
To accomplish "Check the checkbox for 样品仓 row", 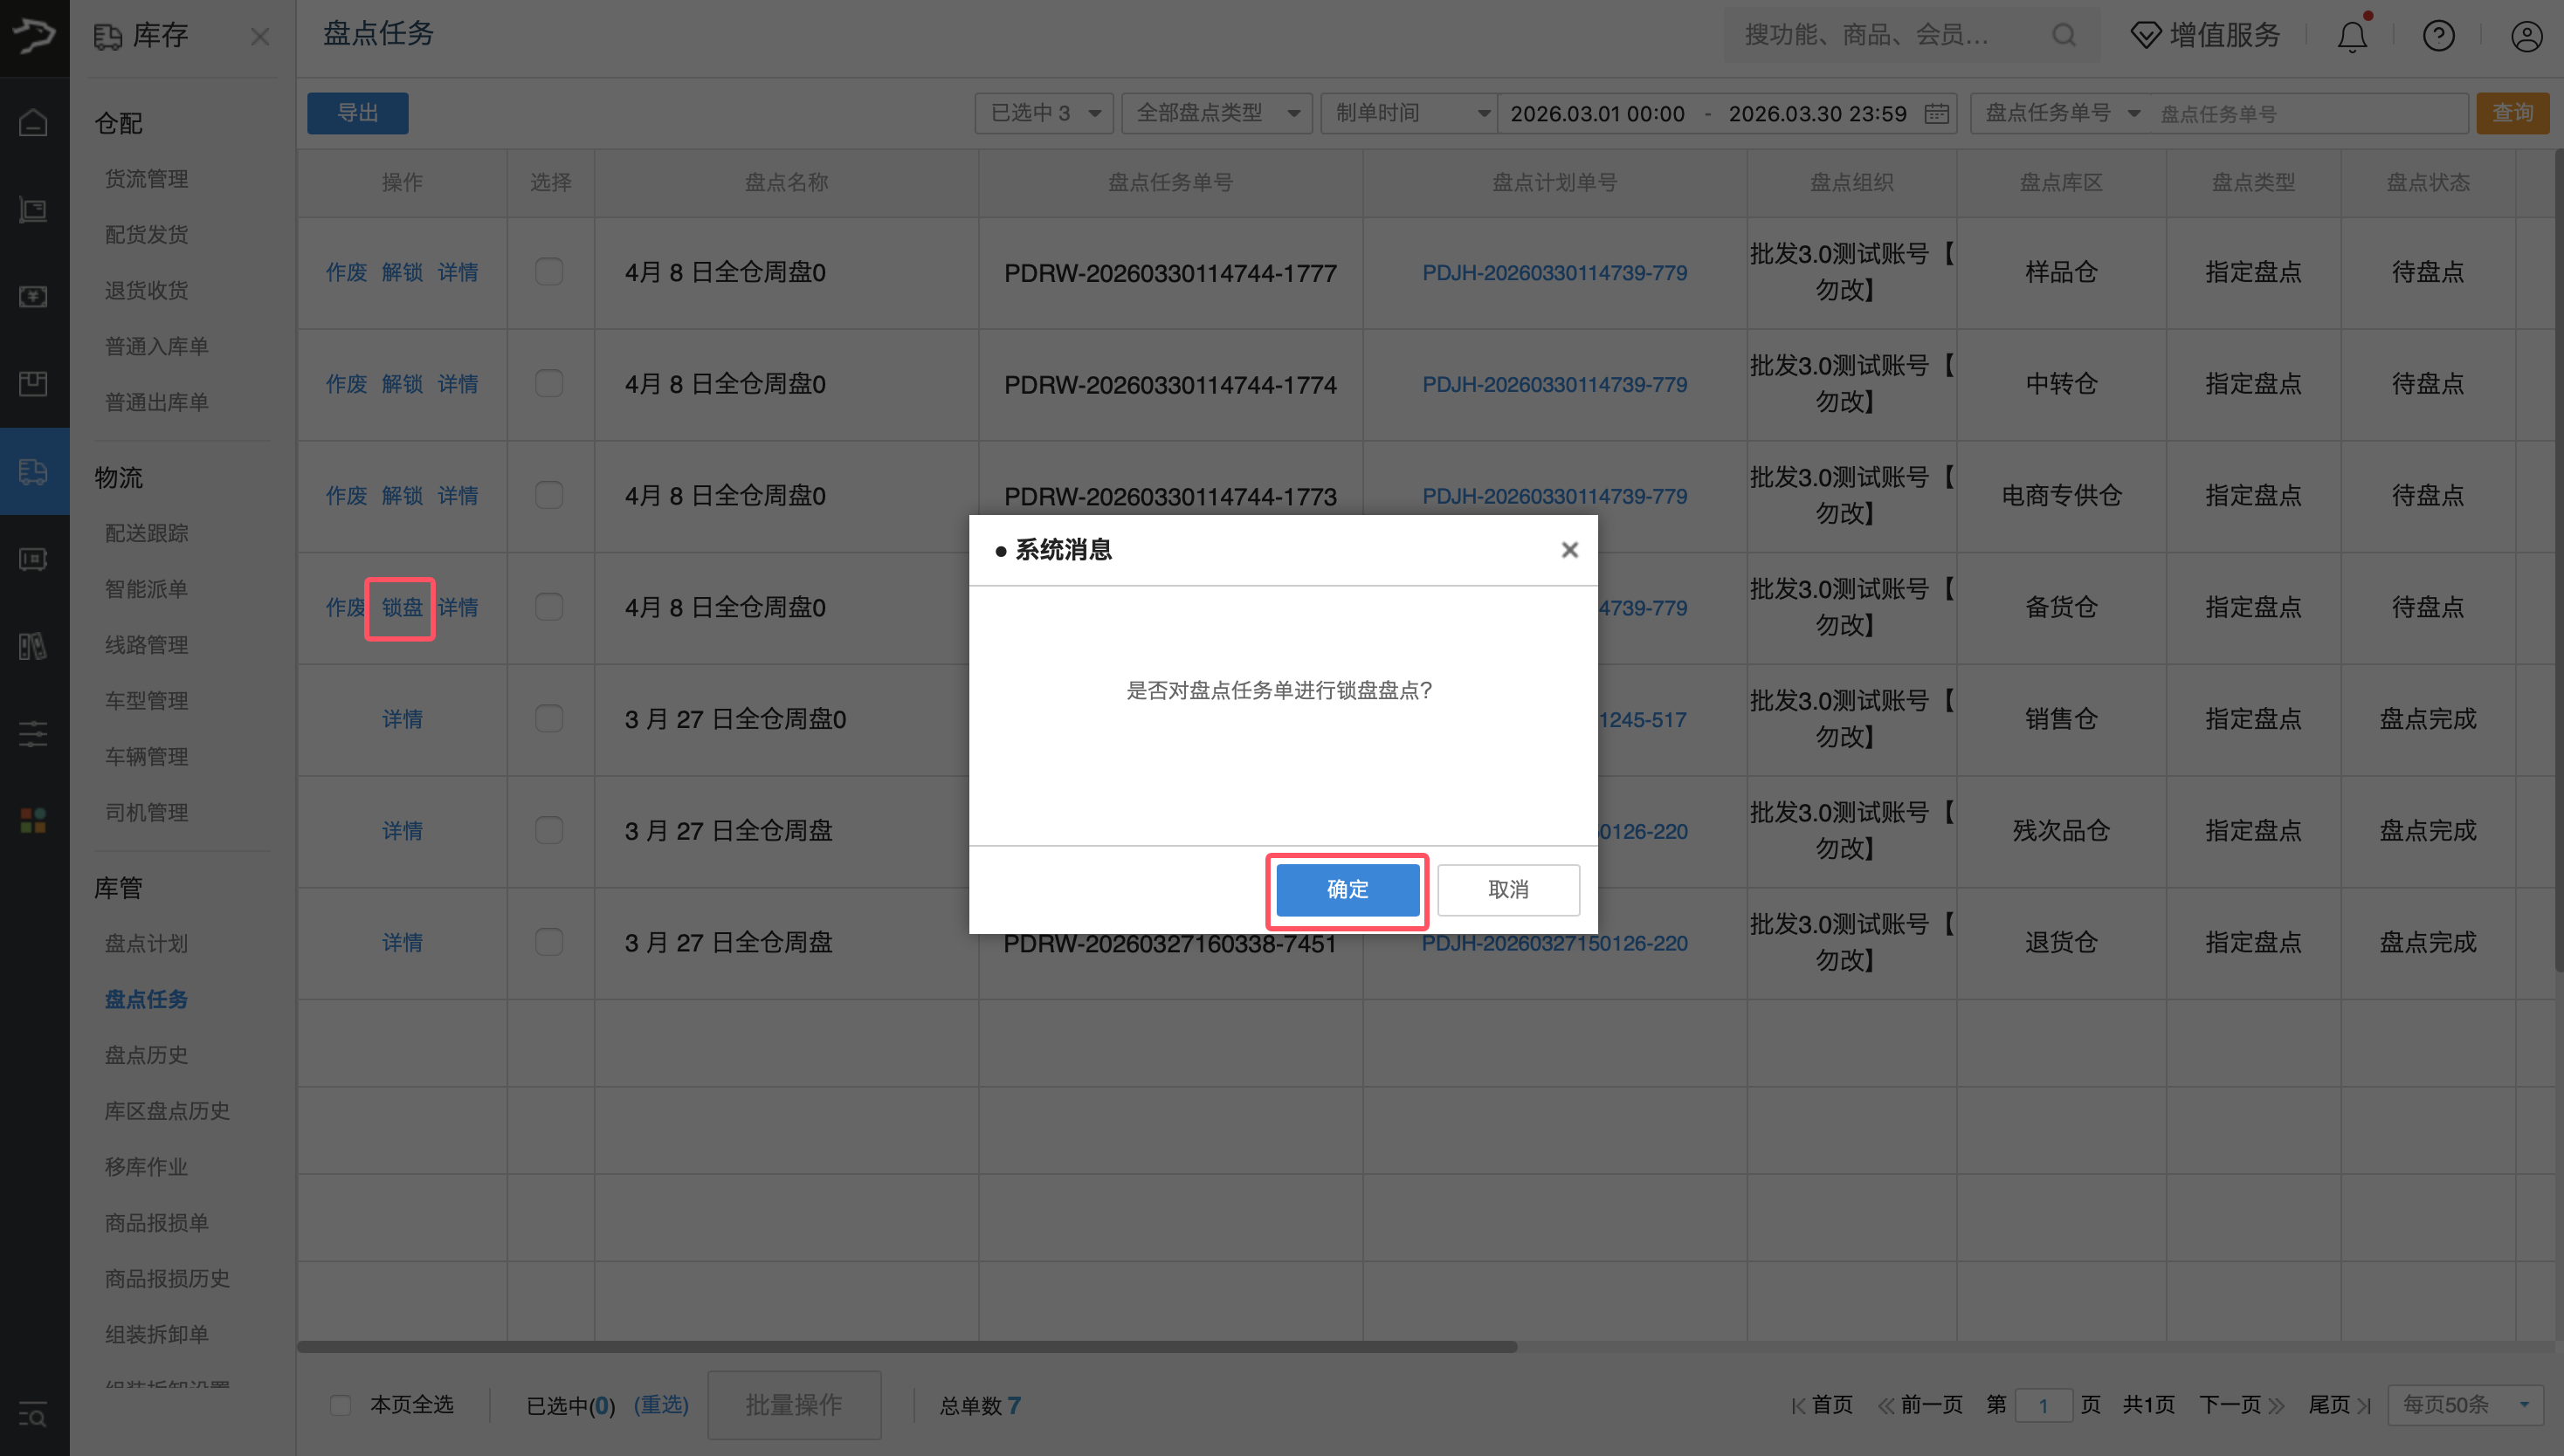I will [x=549, y=272].
